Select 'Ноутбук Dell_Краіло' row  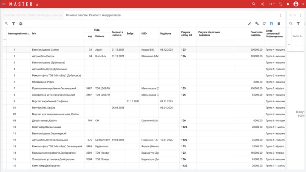tap(144, 108)
